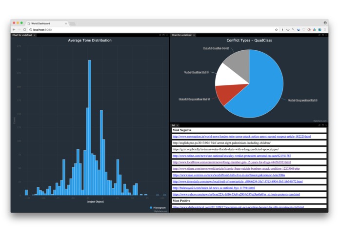
Task: Click the Material Conflict pie label
Action: [x=216, y=48]
